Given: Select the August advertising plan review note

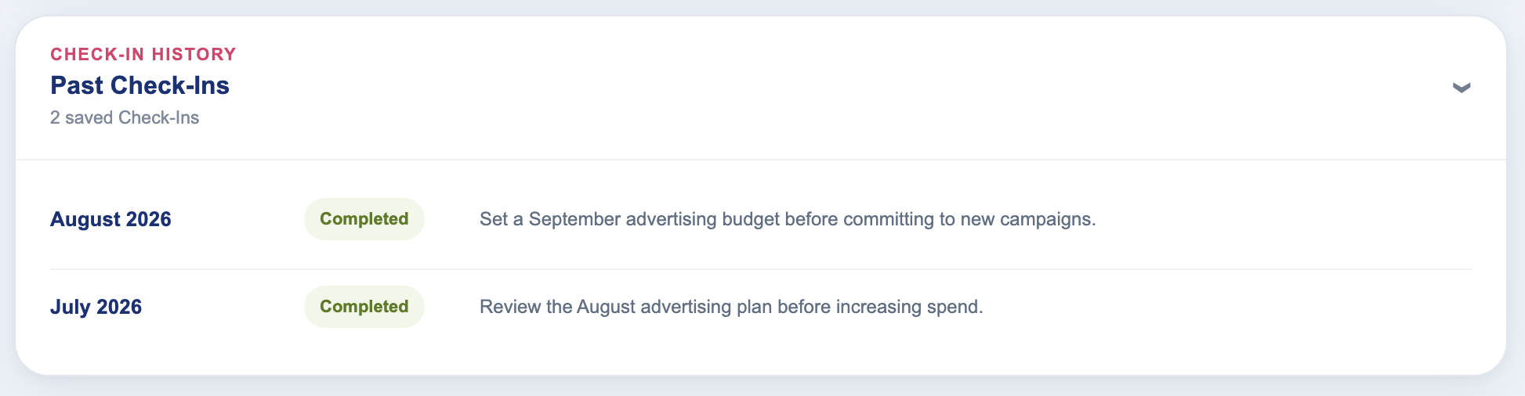Looking at the screenshot, I should [731, 307].
